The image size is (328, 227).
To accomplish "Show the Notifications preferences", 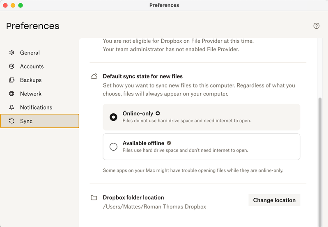I will [36, 107].
